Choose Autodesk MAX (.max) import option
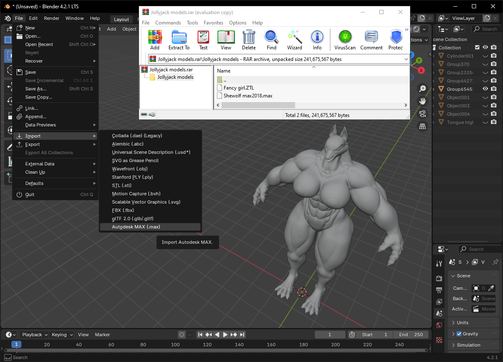The width and height of the screenshot is (503, 362). [x=150, y=227]
